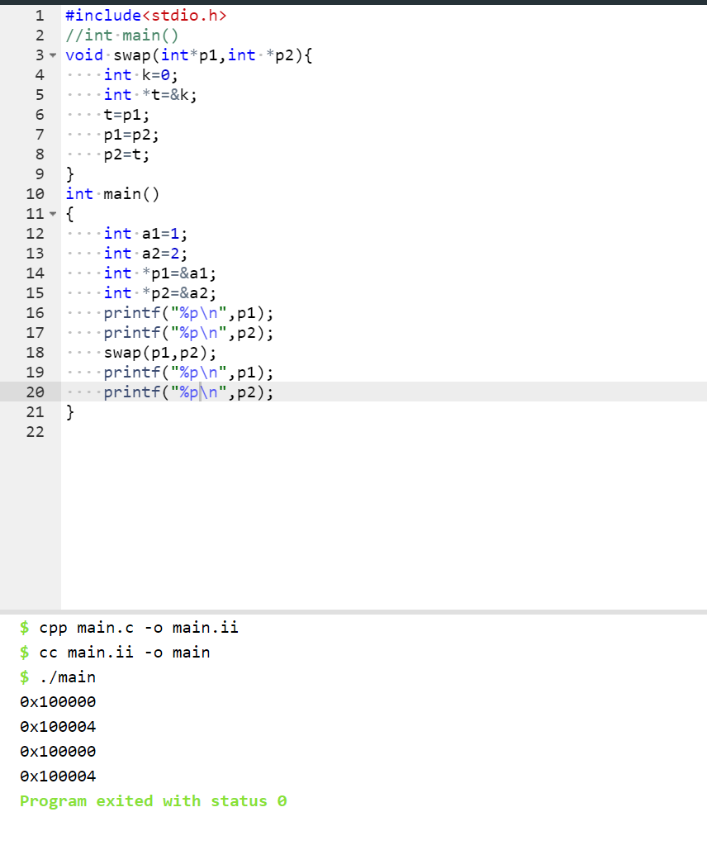707x850 pixels.
Task: Collapse the swap function fold arrow at line 3
Action: click(x=53, y=55)
